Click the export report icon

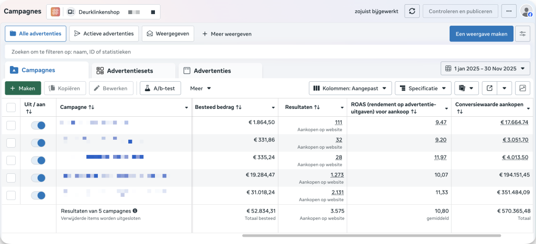click(x=489, y=88)
